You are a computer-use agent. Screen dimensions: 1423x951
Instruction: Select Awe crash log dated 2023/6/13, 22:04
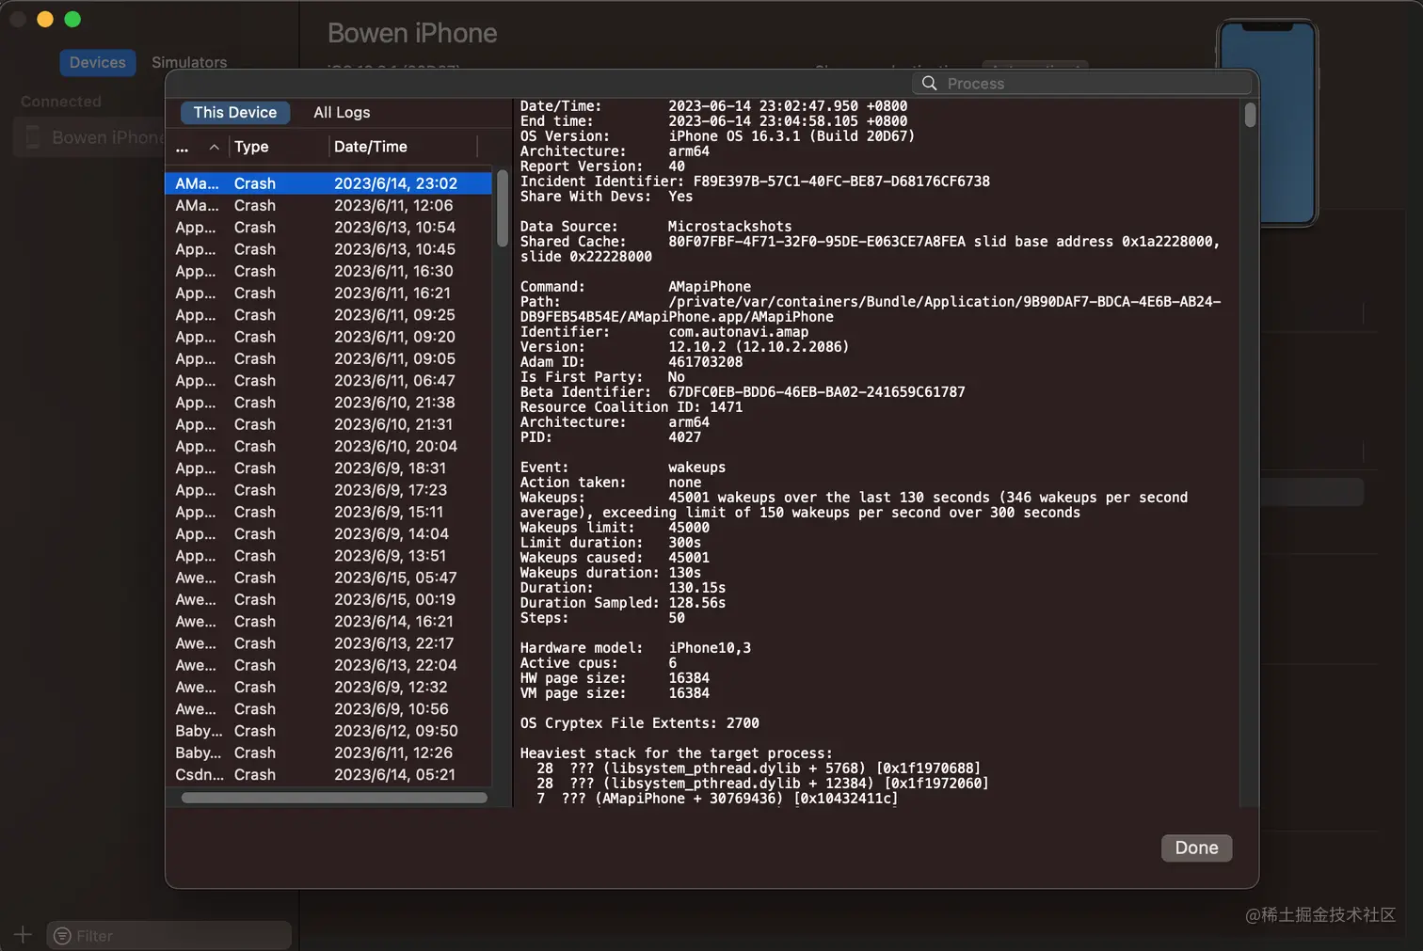[328, 664]
